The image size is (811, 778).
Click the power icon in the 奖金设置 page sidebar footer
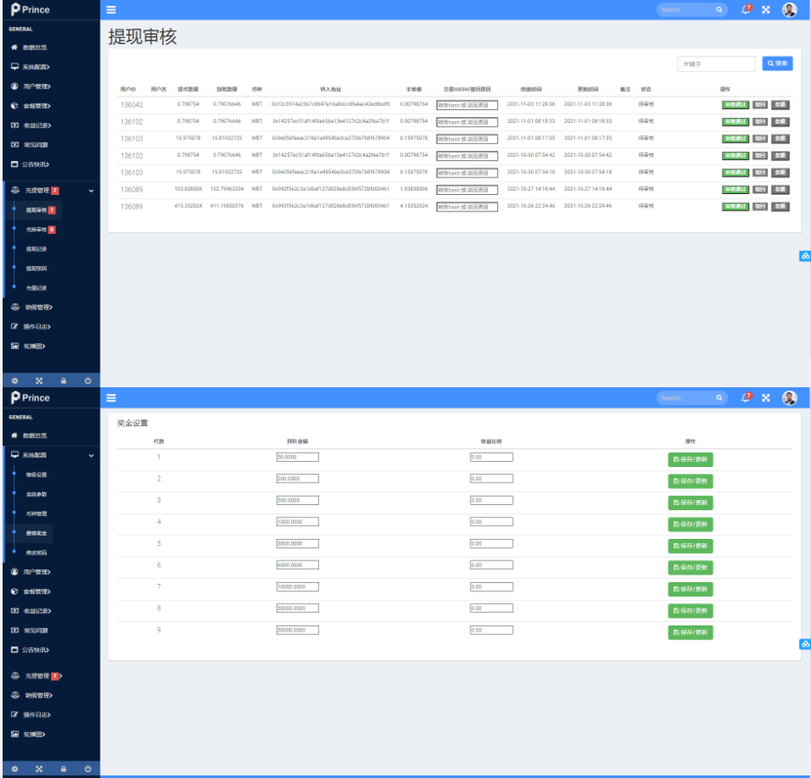[88, 768]
